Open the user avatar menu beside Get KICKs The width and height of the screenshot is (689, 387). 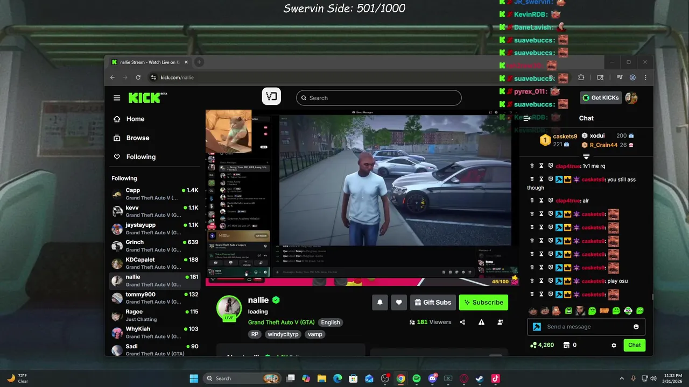tap(631, 98)
